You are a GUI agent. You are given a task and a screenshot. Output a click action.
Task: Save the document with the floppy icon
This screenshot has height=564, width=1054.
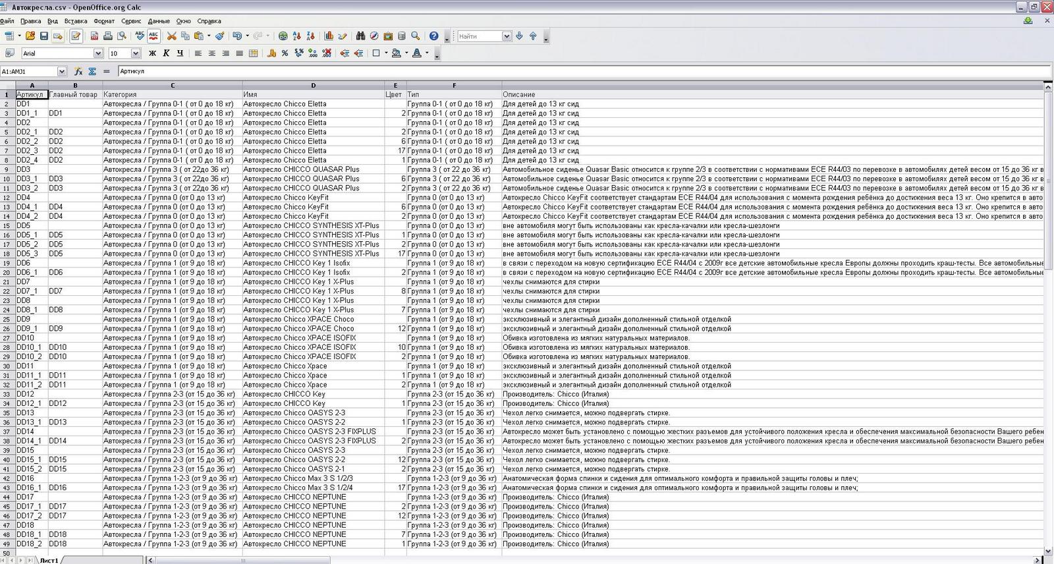click(44, 36)
